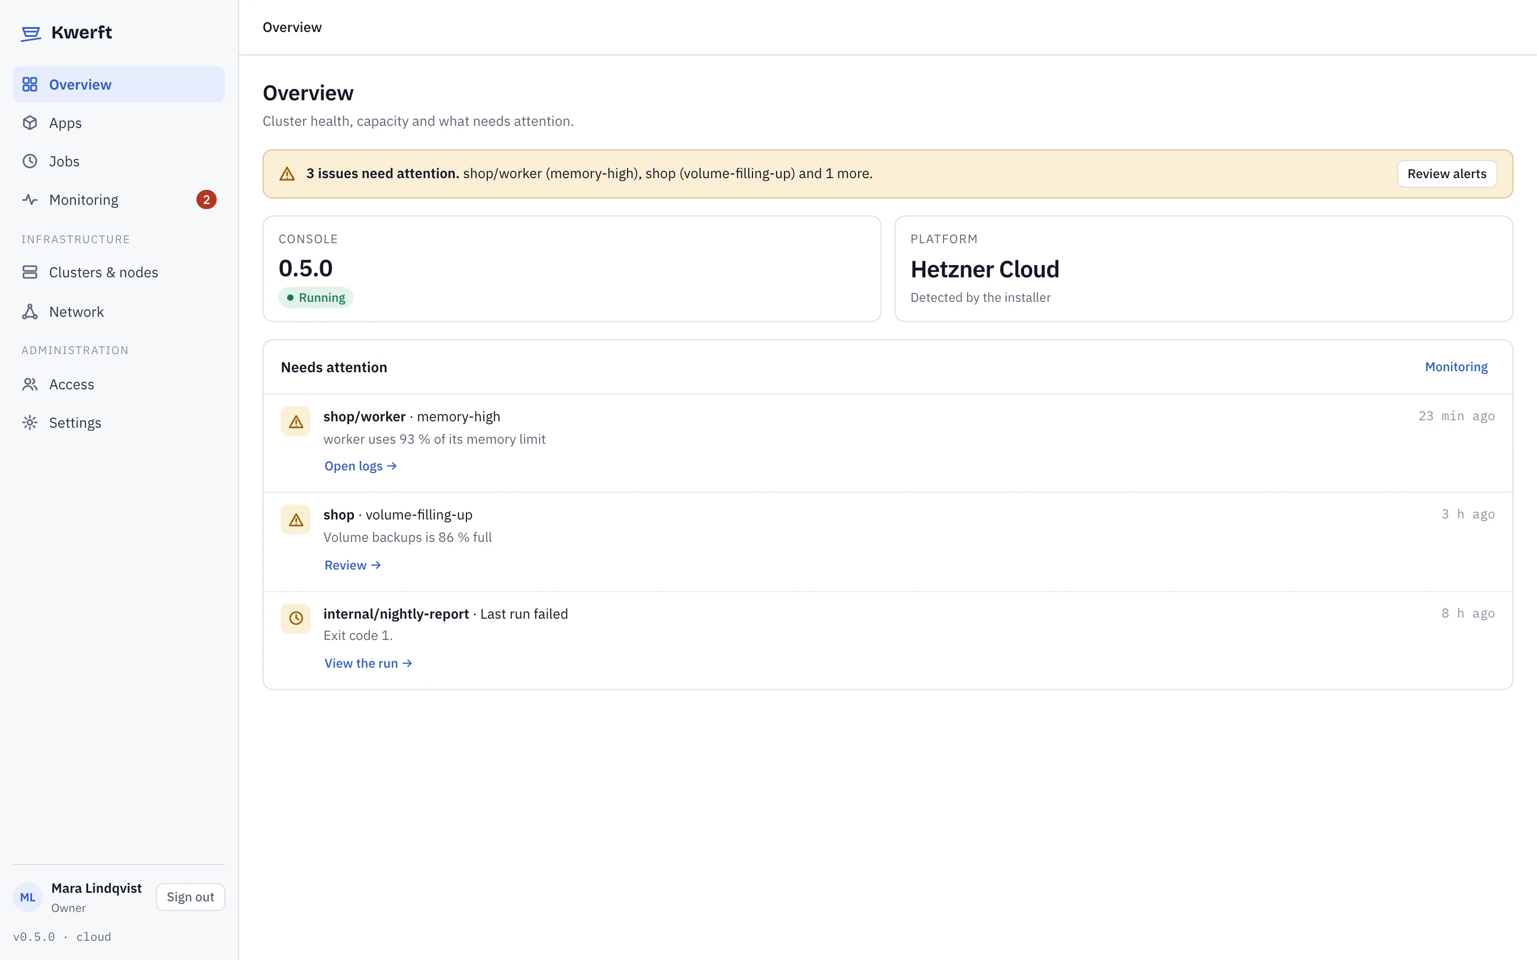
Task: Click the Needs attention heading
Action: click(334, 367)
